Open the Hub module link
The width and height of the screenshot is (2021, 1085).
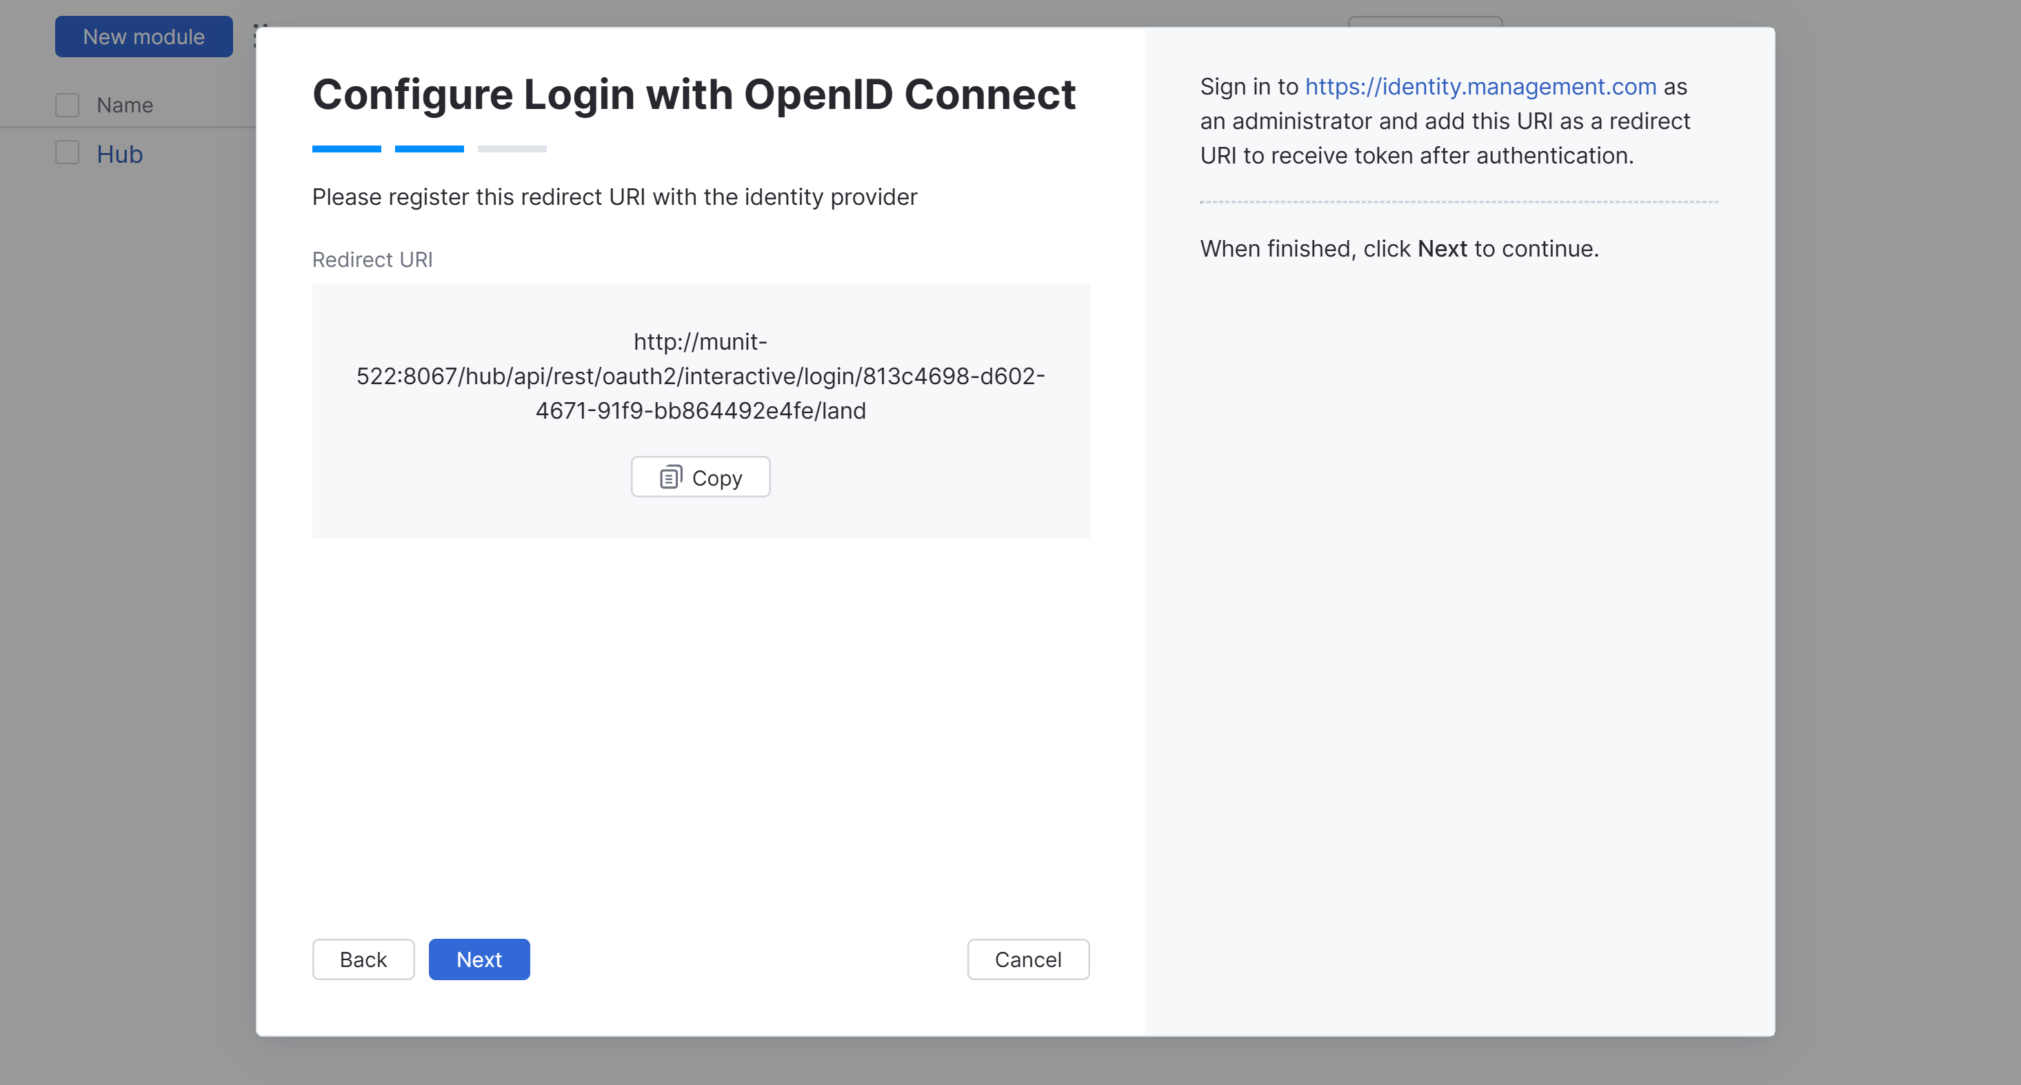point(119,154)
